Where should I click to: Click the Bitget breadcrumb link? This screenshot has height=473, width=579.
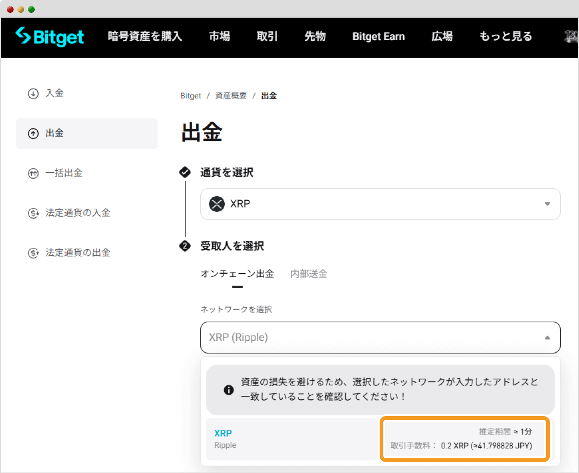(190, 96)
